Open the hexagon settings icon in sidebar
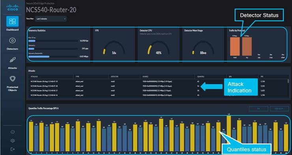The height and width of the screenshot is (155, 292). coord(13,141)
